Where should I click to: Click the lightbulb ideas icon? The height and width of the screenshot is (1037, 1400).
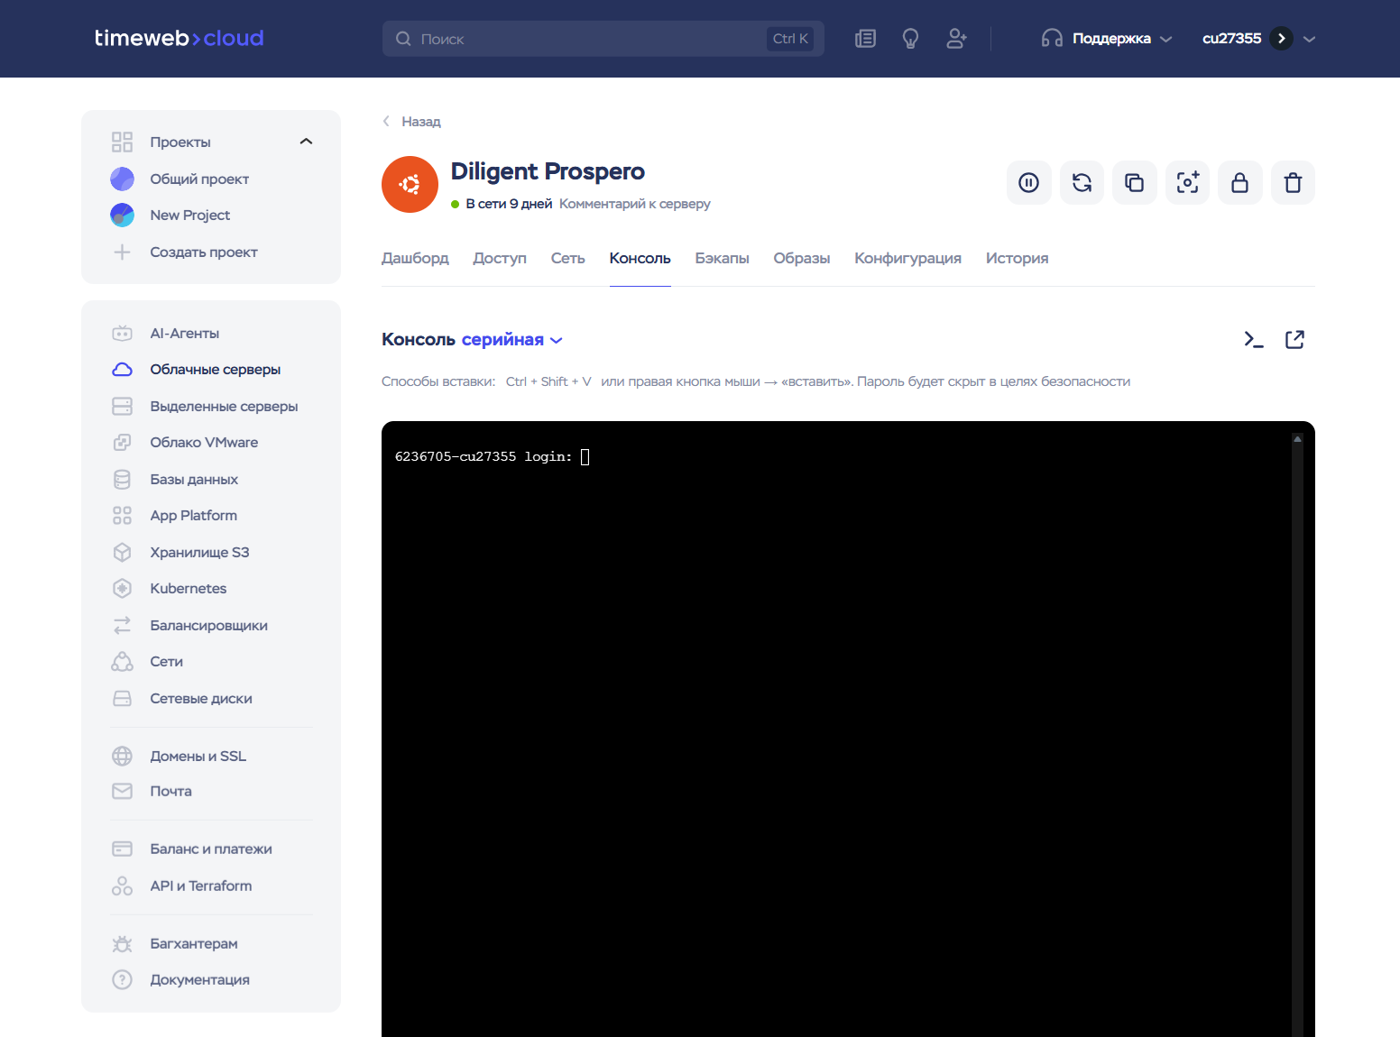(x=910, y=39)
